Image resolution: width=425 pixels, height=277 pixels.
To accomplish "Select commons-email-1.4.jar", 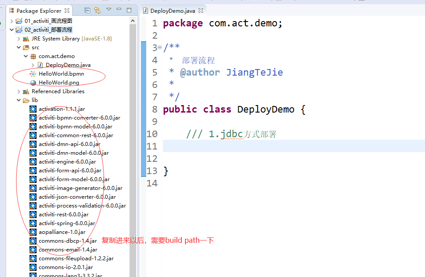I will point(68,250).
